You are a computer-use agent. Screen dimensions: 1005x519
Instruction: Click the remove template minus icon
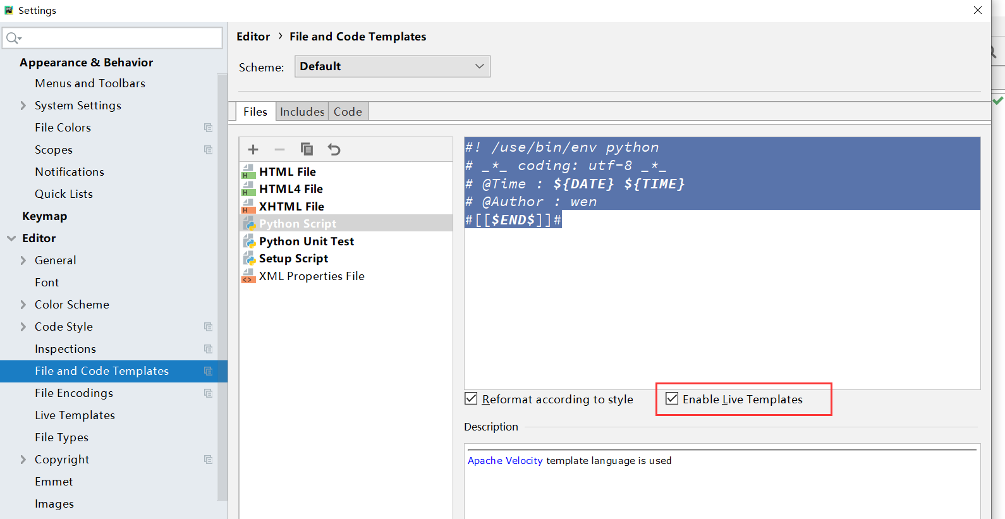coord(279,149)
